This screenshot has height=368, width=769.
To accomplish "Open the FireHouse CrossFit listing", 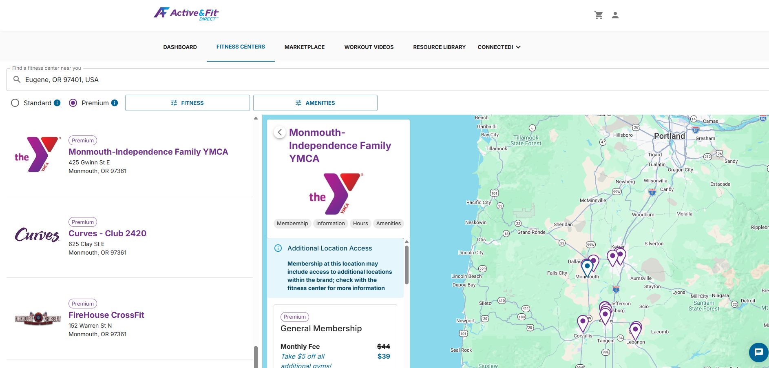I will 106,315.
